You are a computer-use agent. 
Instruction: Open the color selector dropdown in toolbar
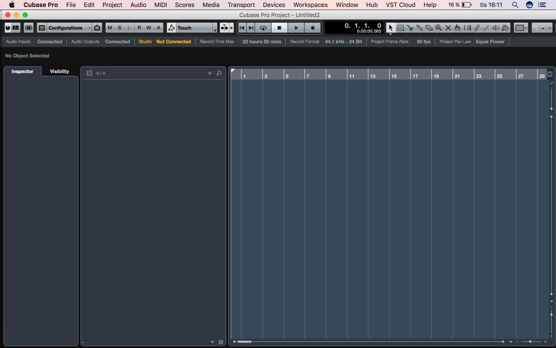[521, 28]
